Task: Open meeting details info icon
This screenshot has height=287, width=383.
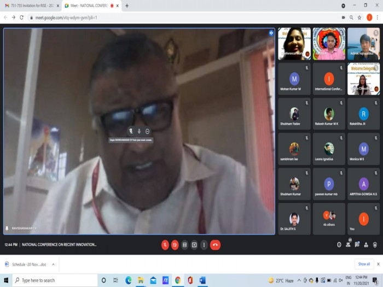Action: (339, 245)
